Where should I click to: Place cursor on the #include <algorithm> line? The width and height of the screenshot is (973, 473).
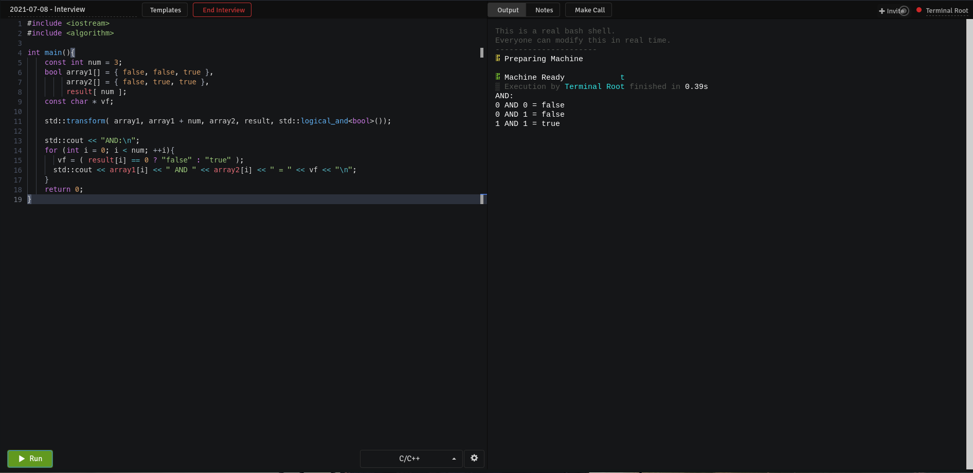tap(70, 33)
